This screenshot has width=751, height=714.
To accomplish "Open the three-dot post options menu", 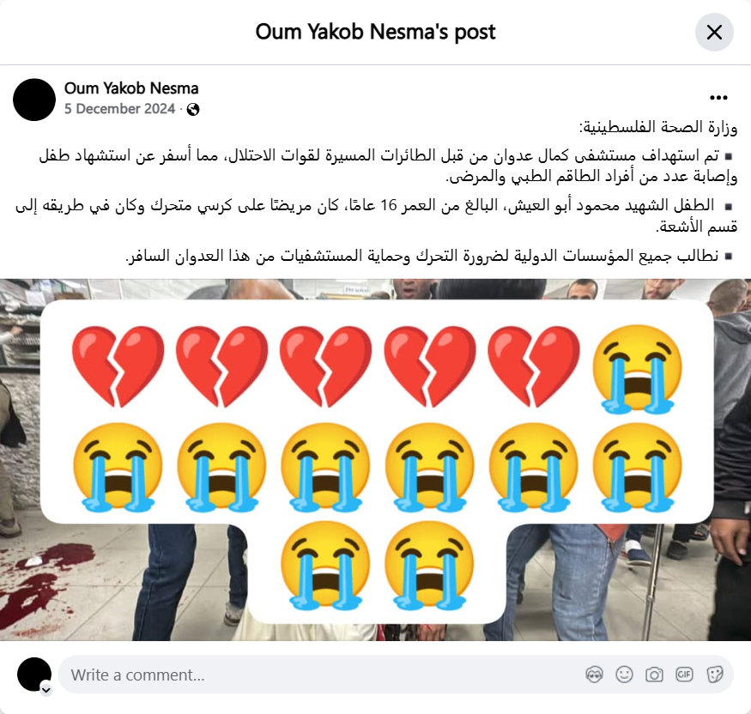I will (718, 98).
